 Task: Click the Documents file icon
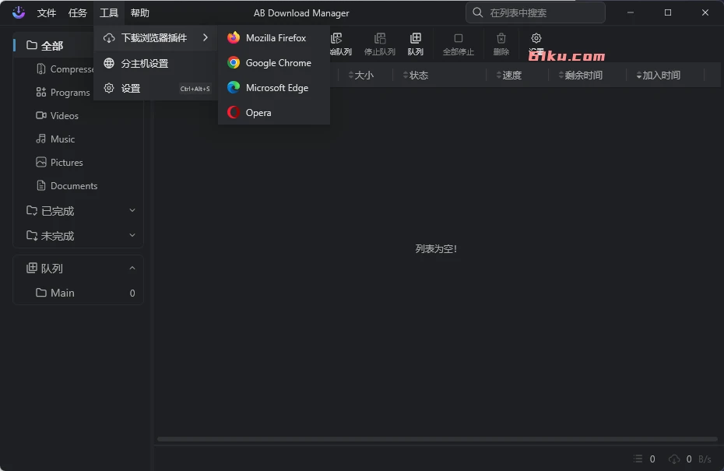pos(41,185)
